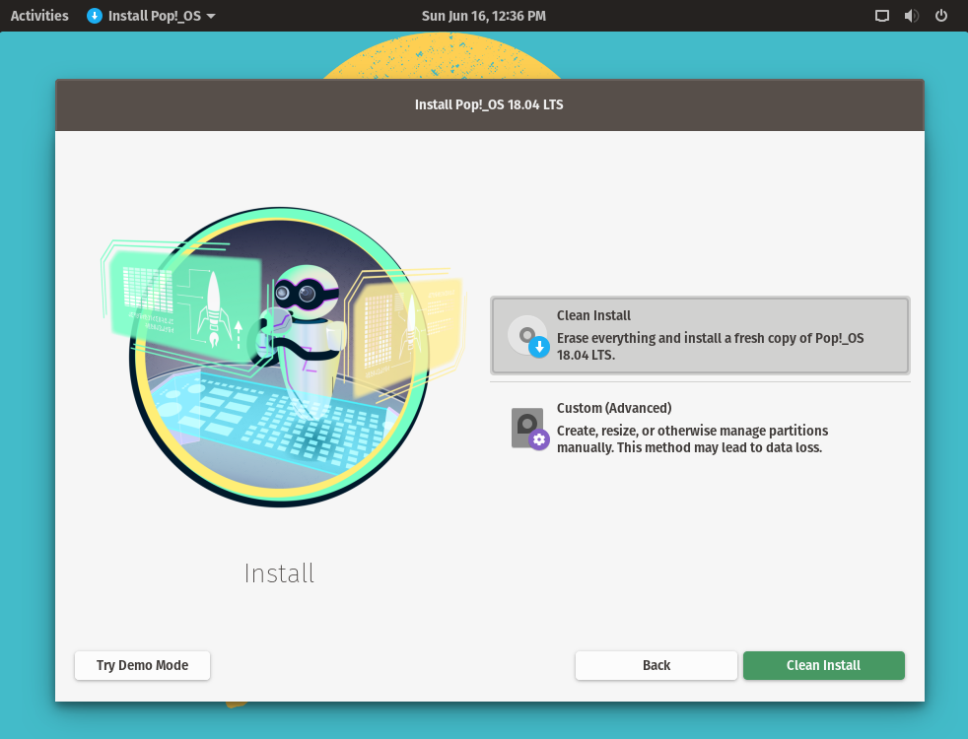The width and height of the screenshot is (968, 739).
Task: Confirm with the green Clean Install button
Action: 823,666
